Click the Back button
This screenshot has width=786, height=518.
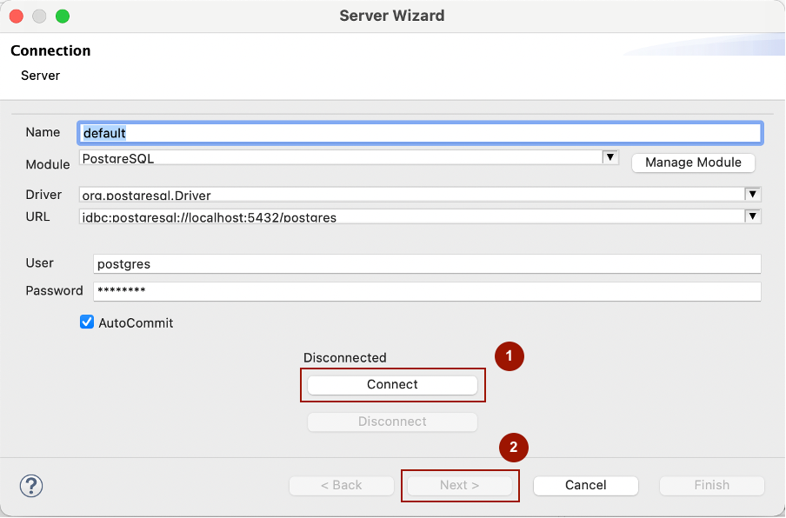tap(341, 485)
